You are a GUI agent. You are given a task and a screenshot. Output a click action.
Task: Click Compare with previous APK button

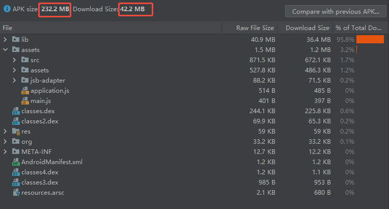336,11
